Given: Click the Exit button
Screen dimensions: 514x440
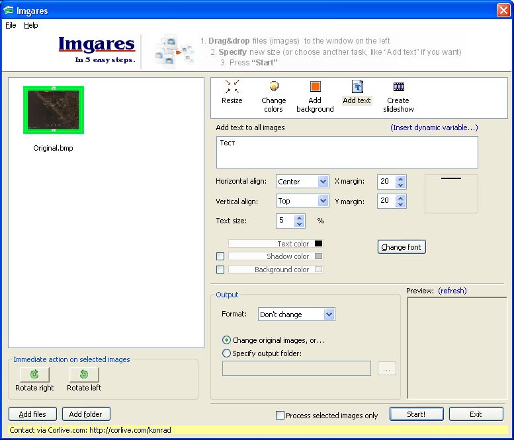Looking at the screenshot, I should point(476,414).
